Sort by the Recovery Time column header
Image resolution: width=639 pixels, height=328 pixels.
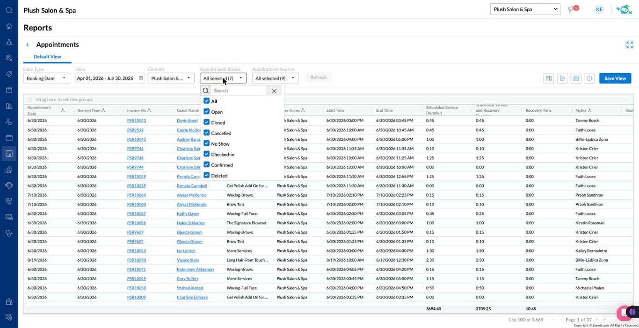(538, 111)
